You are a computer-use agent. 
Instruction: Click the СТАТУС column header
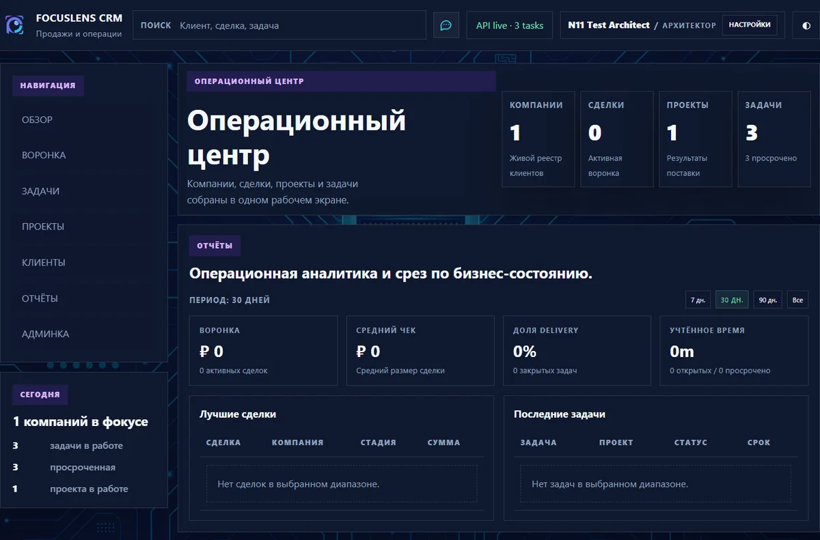click(x=691, y=442)
